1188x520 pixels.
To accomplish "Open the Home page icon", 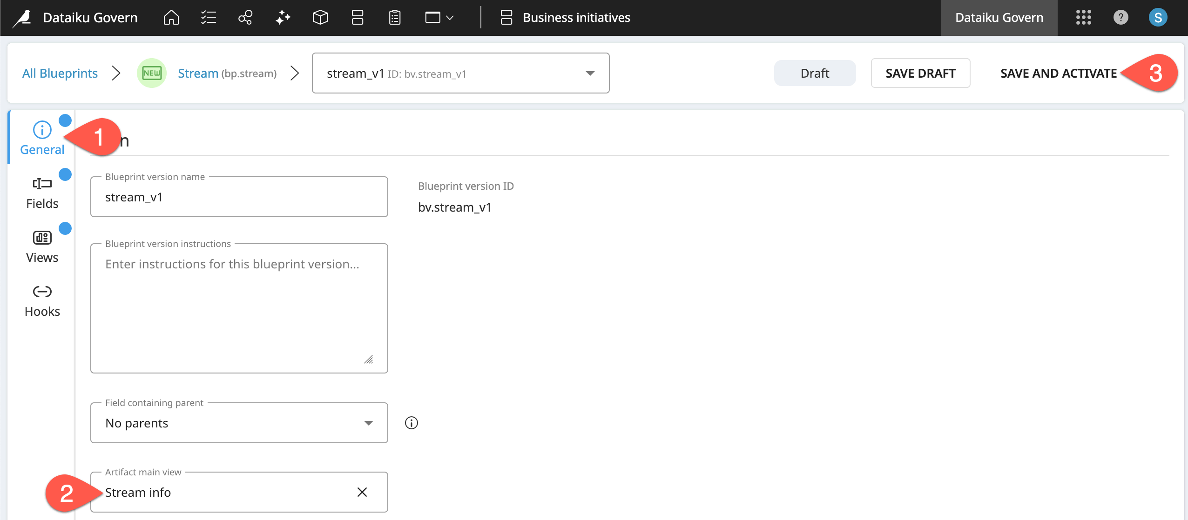I will [171, 18].
